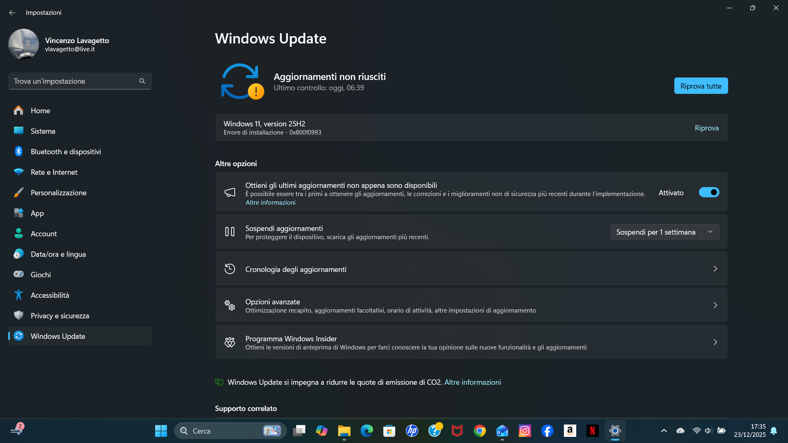Click Privacy e sicurezza shield icon
Screen dimensions: 788x443
(x=18, y=315)
